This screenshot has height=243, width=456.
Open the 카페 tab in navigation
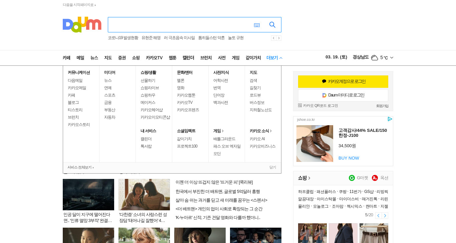pos(66,58)
